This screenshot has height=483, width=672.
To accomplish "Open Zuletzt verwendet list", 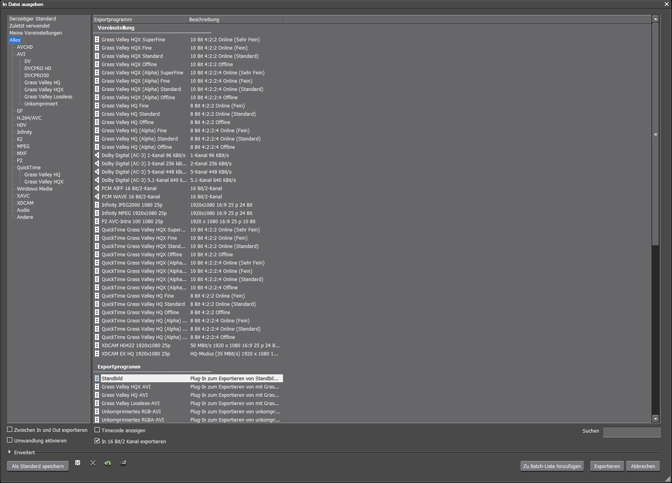I will click(x=30, y=26).
